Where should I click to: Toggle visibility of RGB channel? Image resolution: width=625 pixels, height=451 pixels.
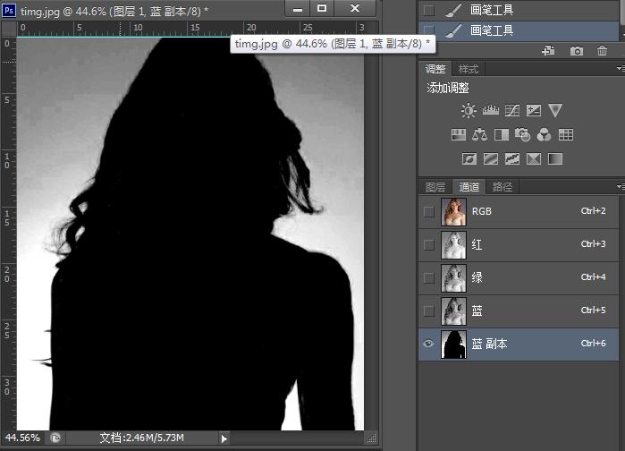point(429,211)
